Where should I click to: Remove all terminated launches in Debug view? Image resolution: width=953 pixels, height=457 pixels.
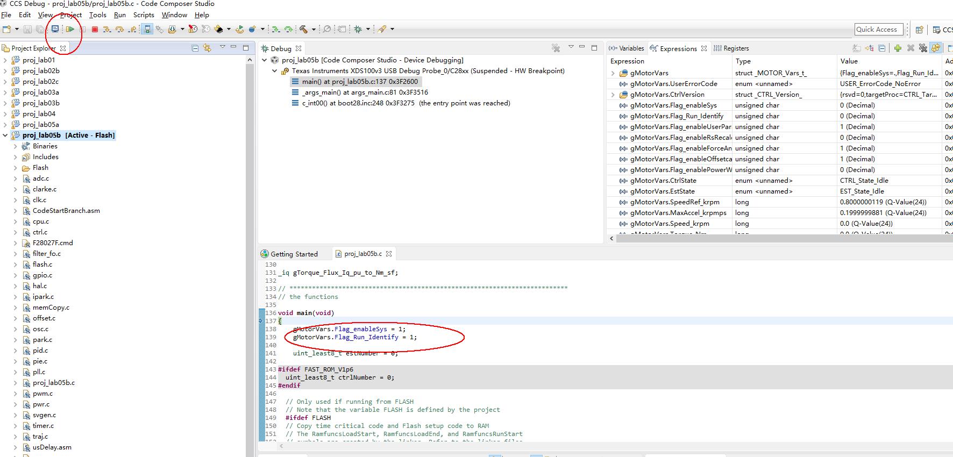556,48
